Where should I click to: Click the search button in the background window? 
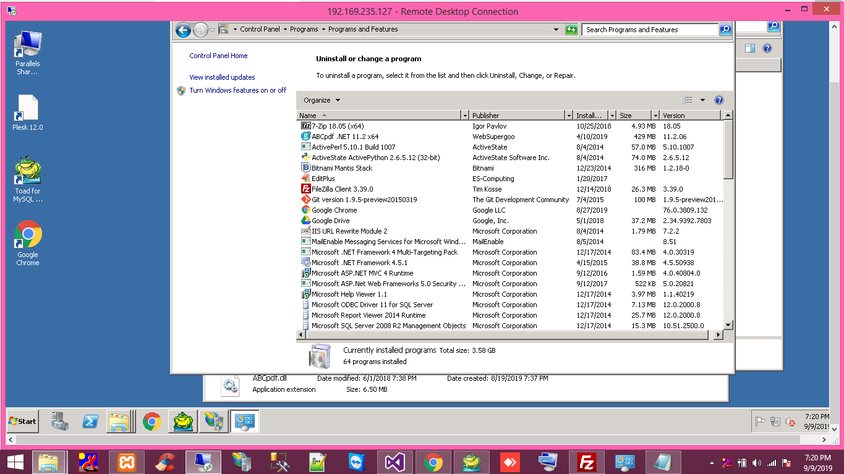pyautogui.click(x=774, y=27)
